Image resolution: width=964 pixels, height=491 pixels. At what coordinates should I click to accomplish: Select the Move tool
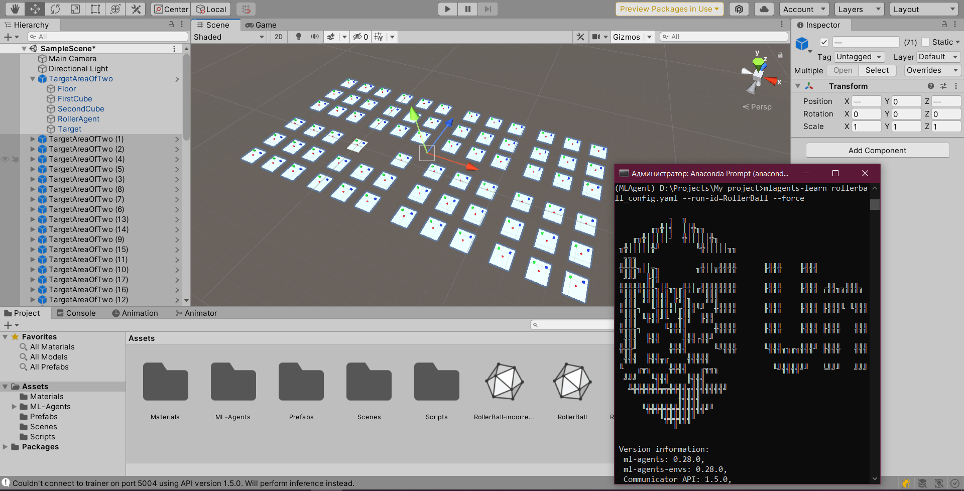[x=35, y=9]
